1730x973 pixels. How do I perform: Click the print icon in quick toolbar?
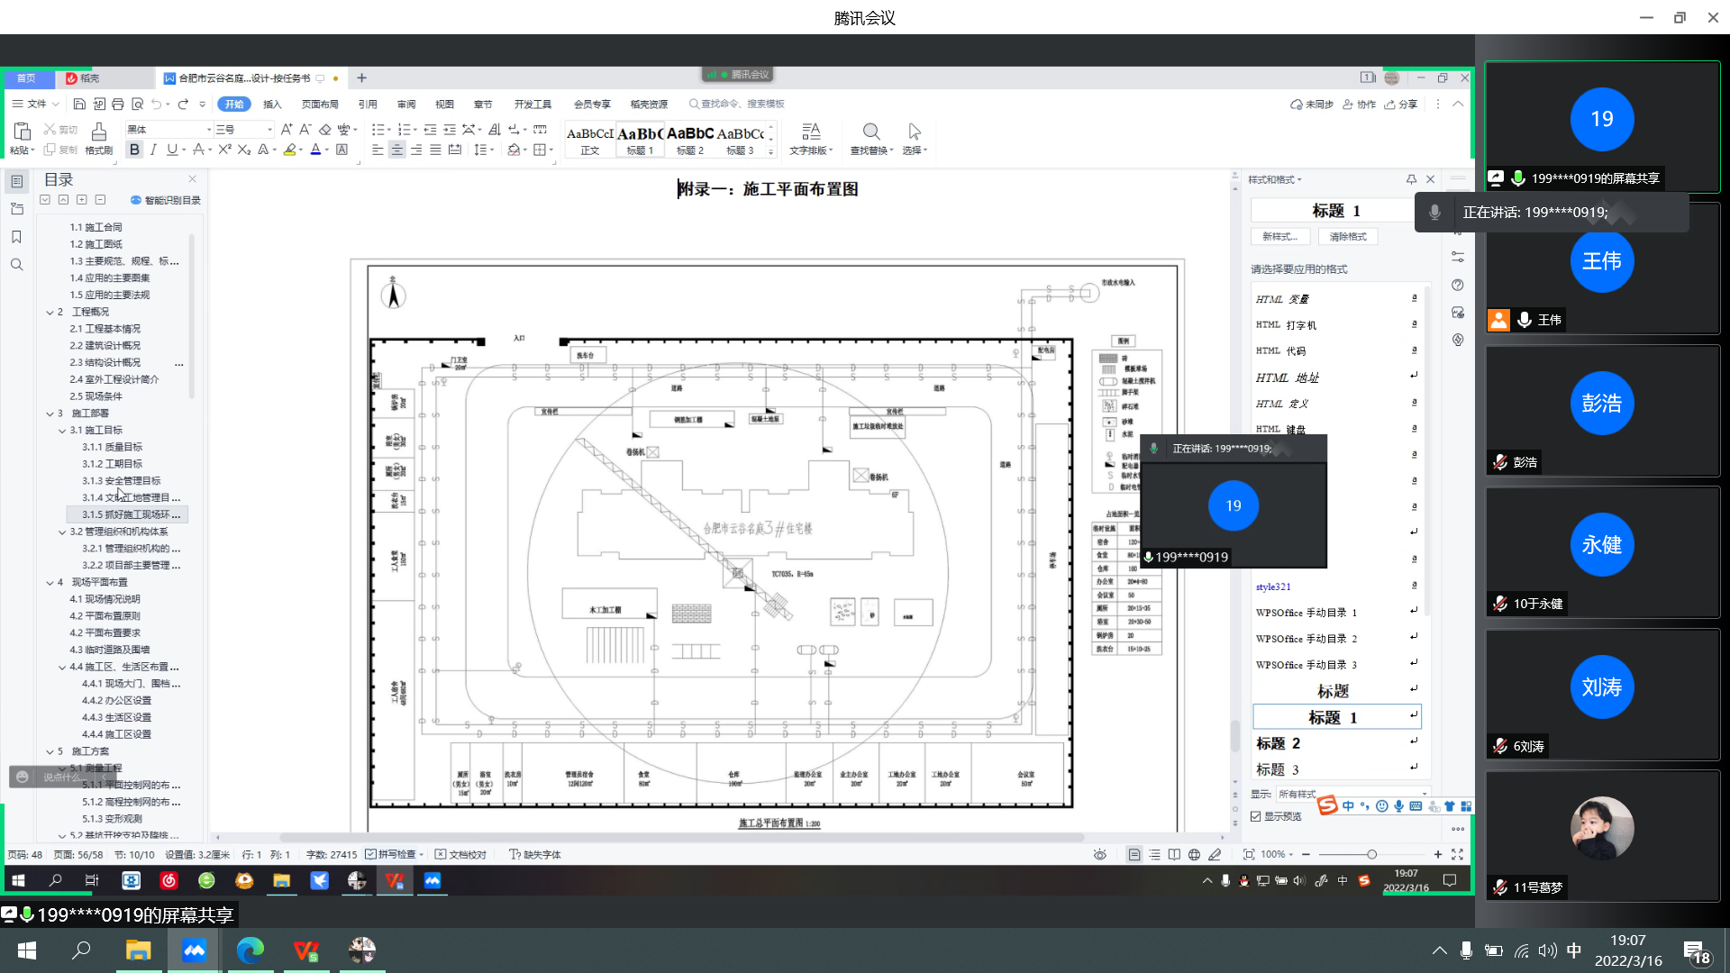[118, 105]
